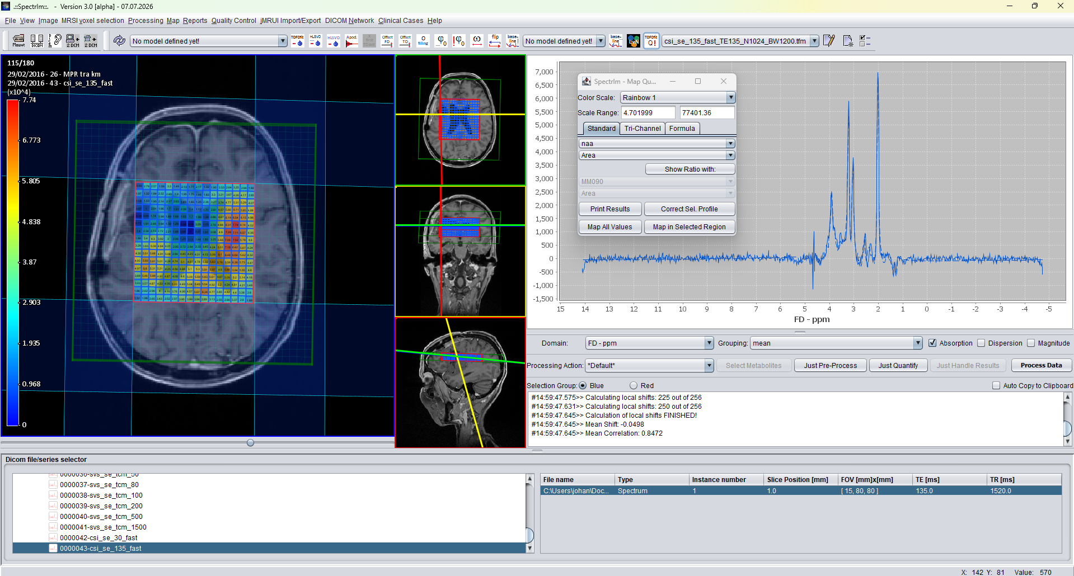This screenshot has height=576, width=1074.
Task: Click the Scale Range maximum field 77401.36
Action: point(707,112)
